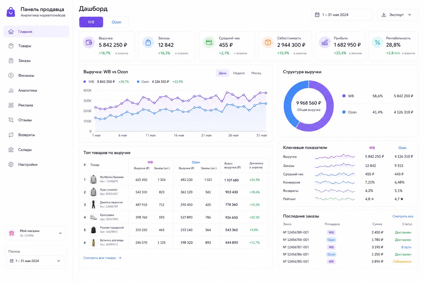424x283 pixels.
Task: Click the Финансы coin icon
Action: click(x=11, y=75)
